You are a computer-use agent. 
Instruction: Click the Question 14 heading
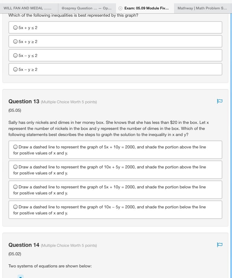(24, 245)
